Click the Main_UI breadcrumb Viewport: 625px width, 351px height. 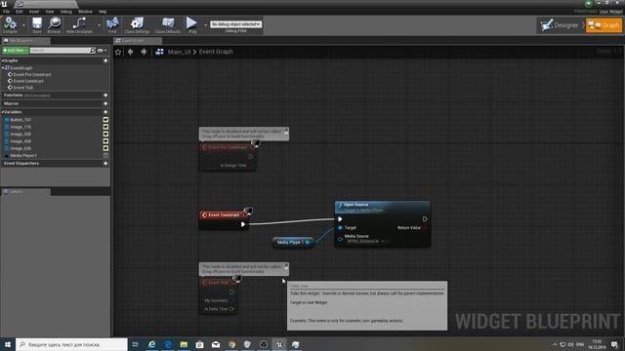[x=179, y=52]
